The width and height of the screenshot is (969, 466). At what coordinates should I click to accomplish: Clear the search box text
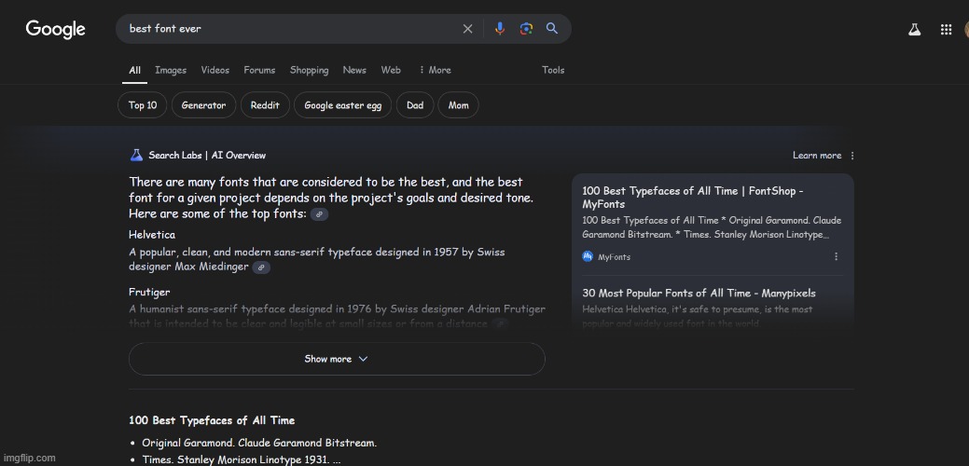pos(468,29)
